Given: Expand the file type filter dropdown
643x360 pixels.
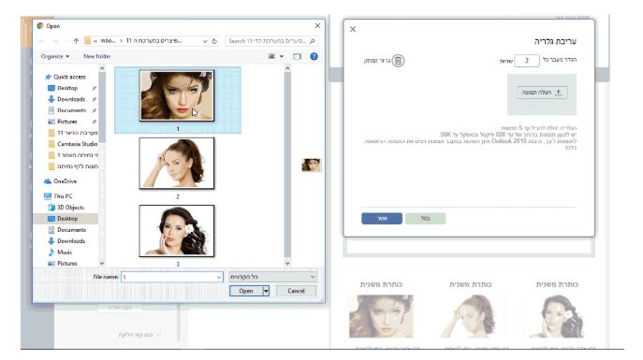Looking at the screenshot, I should pyautogui.click(x=312, y=277).
